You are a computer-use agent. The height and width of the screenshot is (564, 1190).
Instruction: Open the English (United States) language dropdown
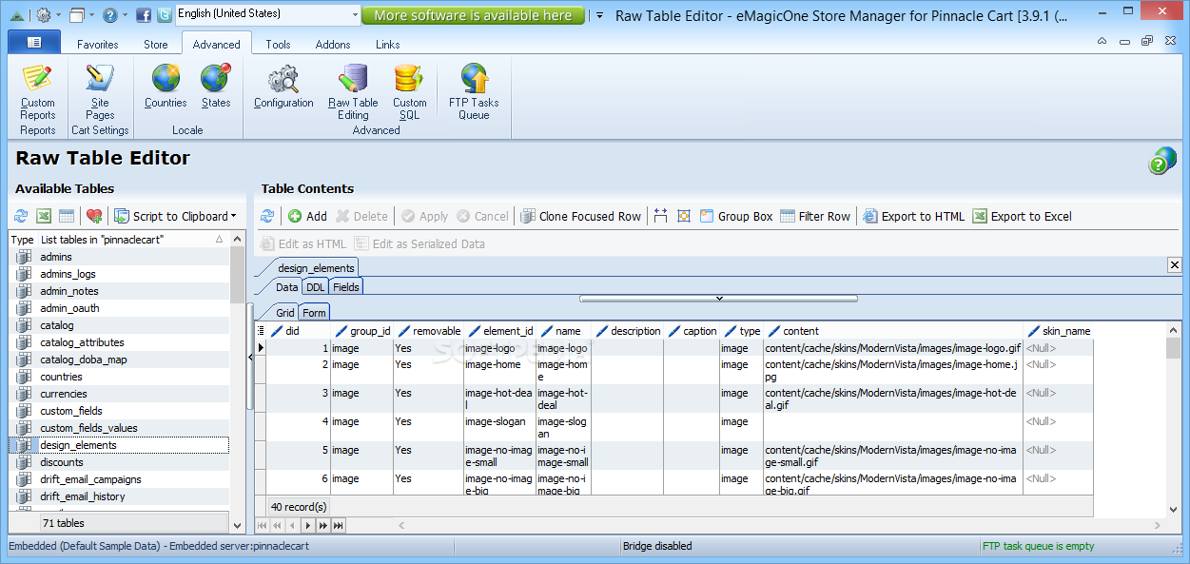355,14
